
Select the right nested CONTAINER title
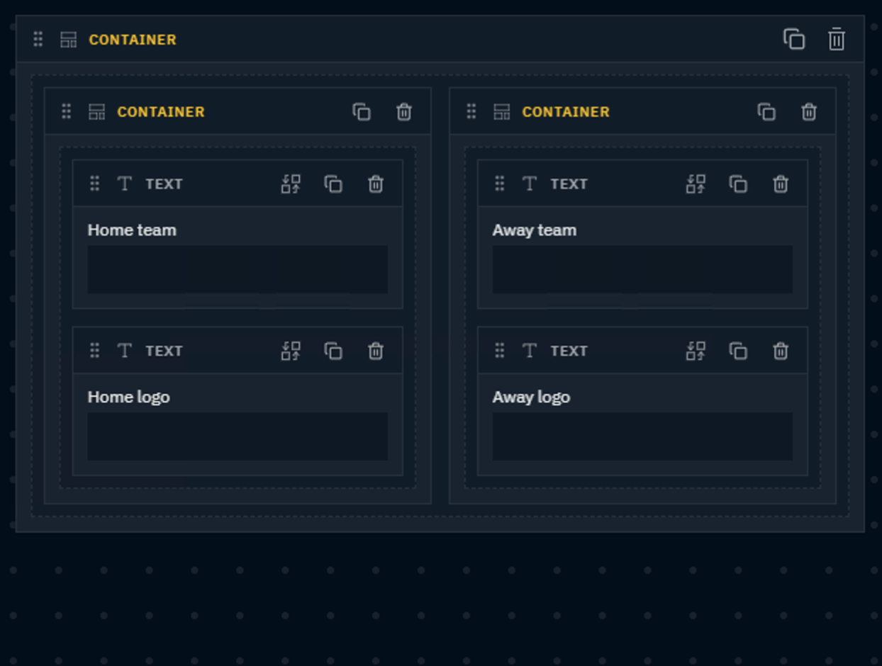[x=566, y=112]
